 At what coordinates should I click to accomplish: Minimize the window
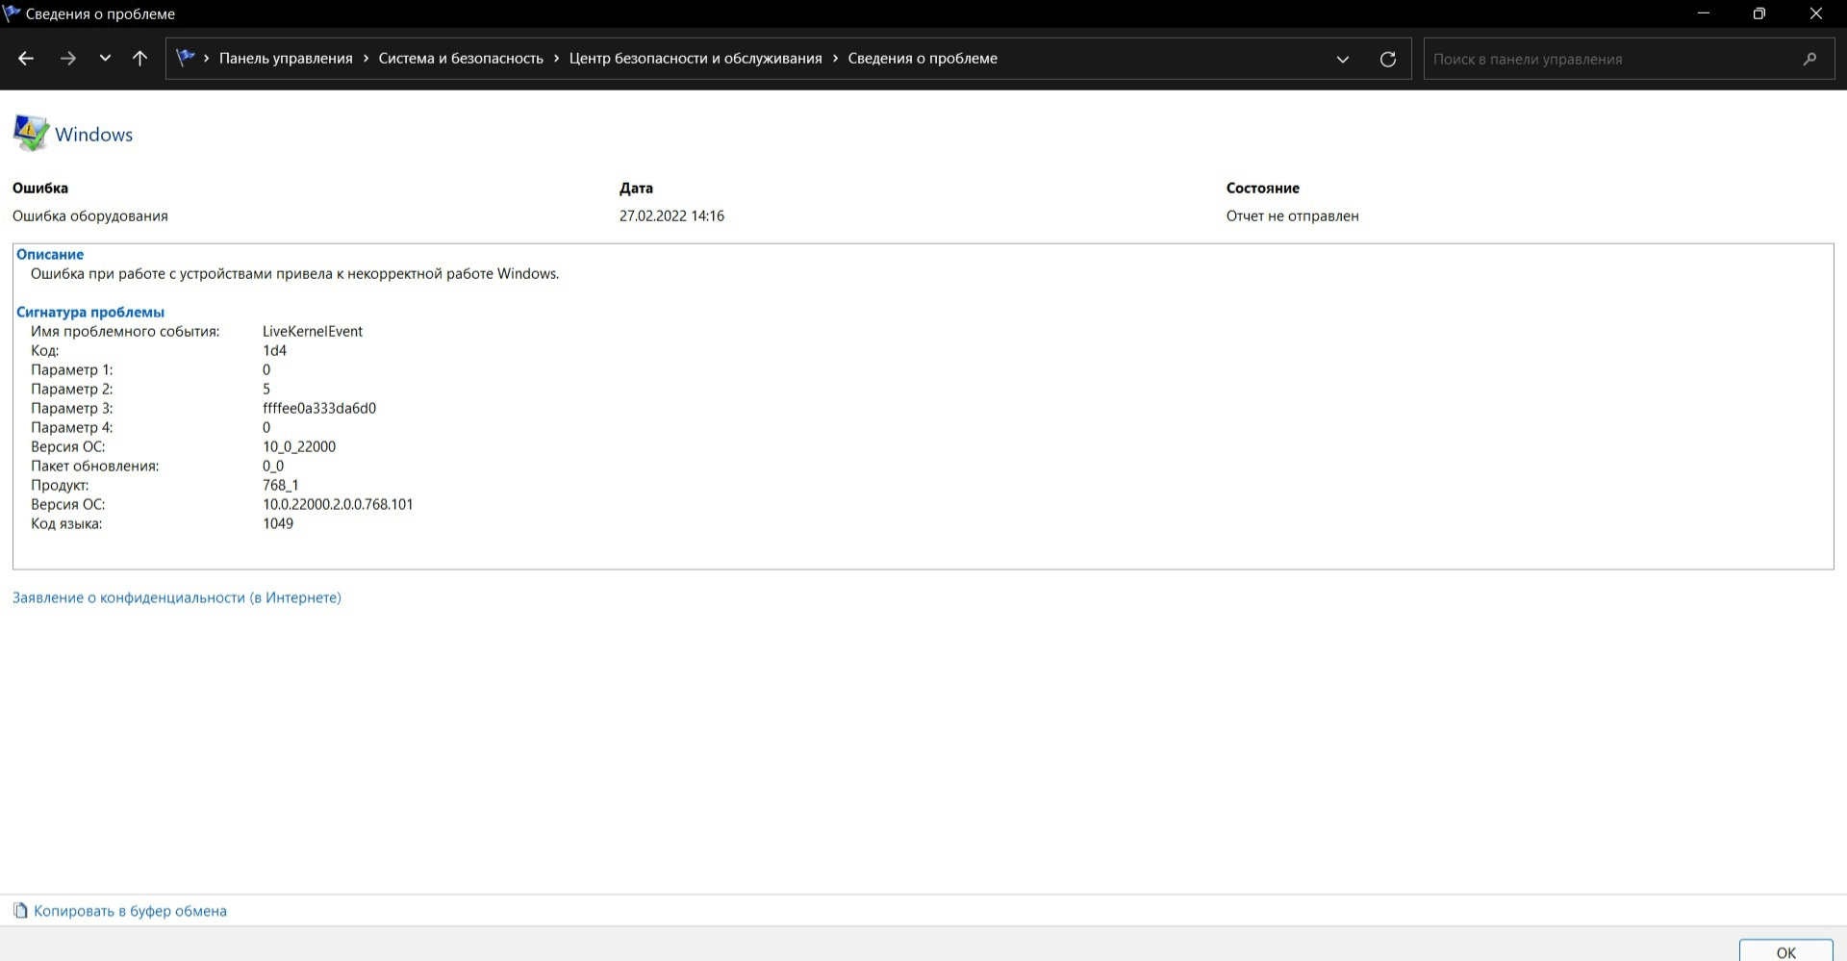1703,13
